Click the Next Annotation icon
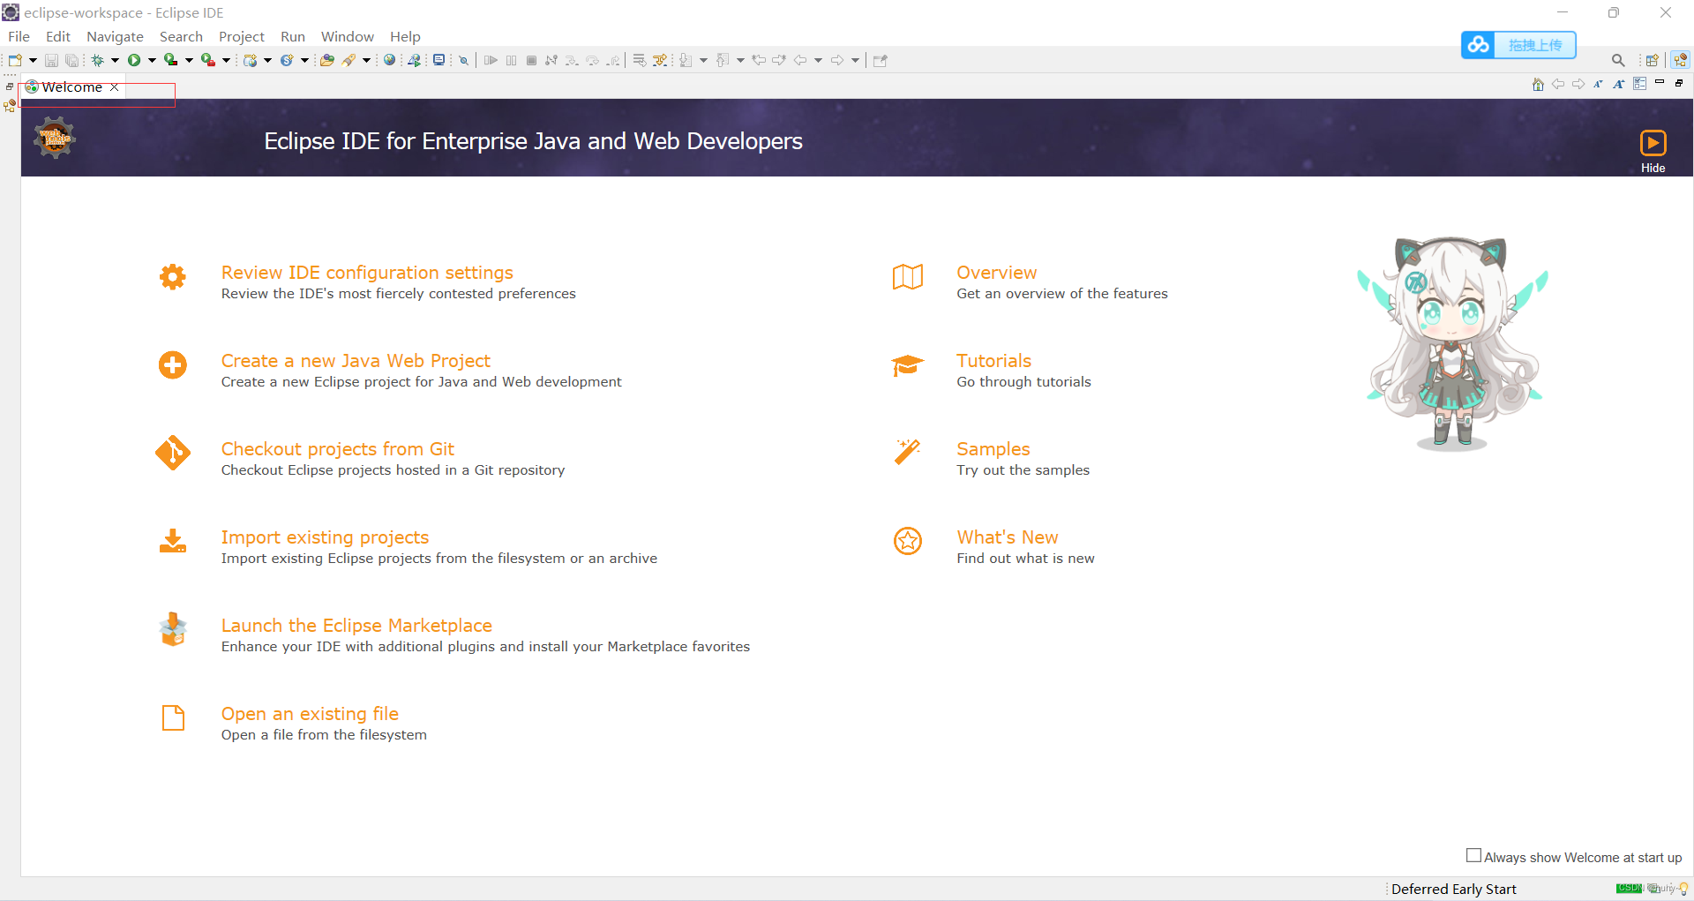 point(686,60)
